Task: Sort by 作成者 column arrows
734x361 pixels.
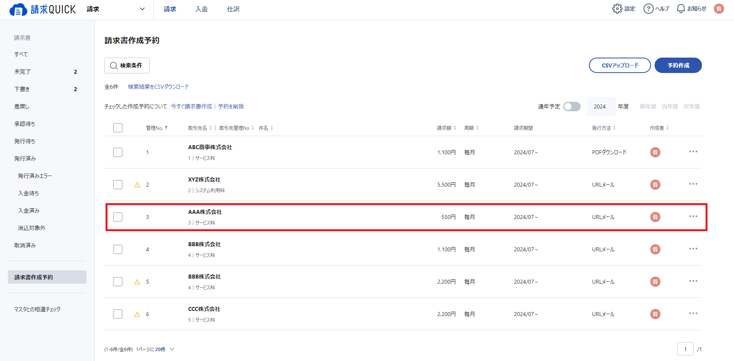Action: (x=667, y=128)
